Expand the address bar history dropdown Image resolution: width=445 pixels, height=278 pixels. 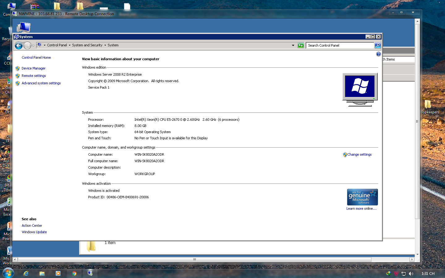tap(293, 45)
